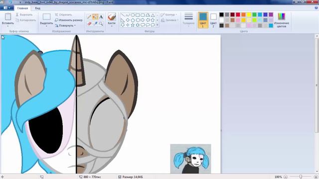
Task: Open Quick Access Toolbar customize arrow
Action: click(20, 2)
